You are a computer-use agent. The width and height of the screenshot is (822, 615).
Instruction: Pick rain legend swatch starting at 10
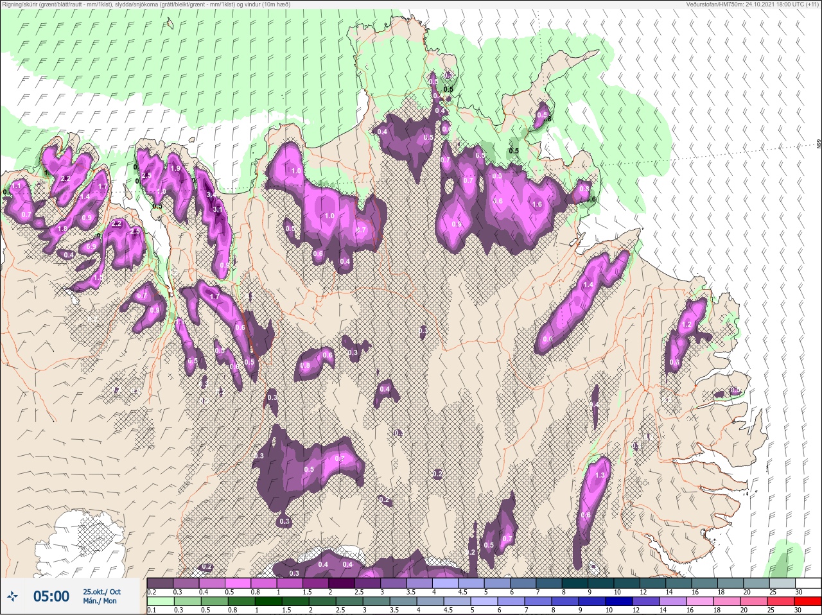(x=619, y=602)
